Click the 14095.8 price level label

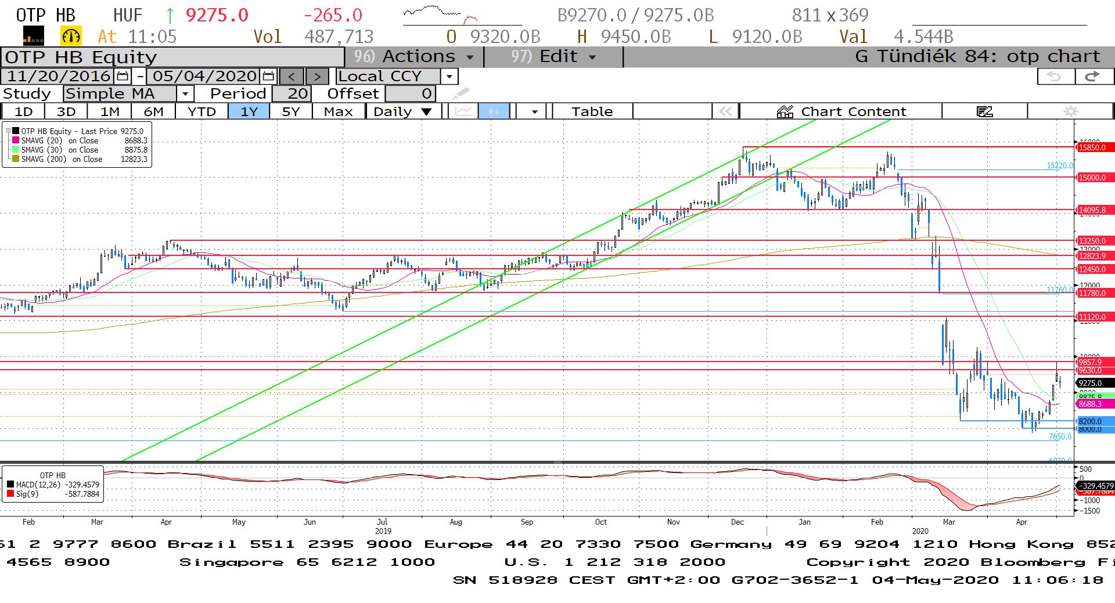click(1095, 210)
